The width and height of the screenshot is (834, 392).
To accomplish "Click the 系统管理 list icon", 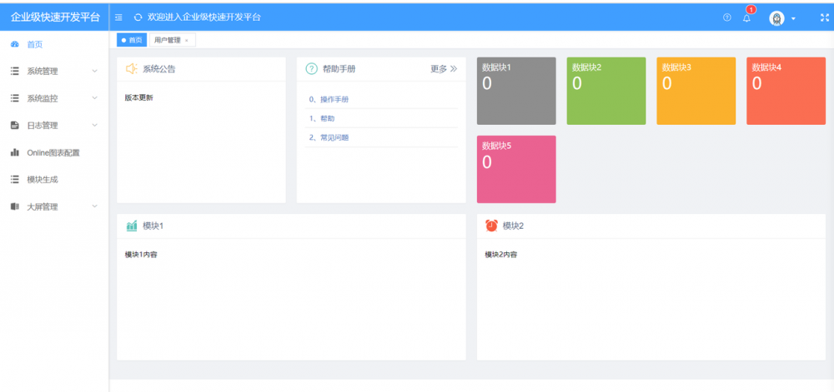I will tap(15, 71).
